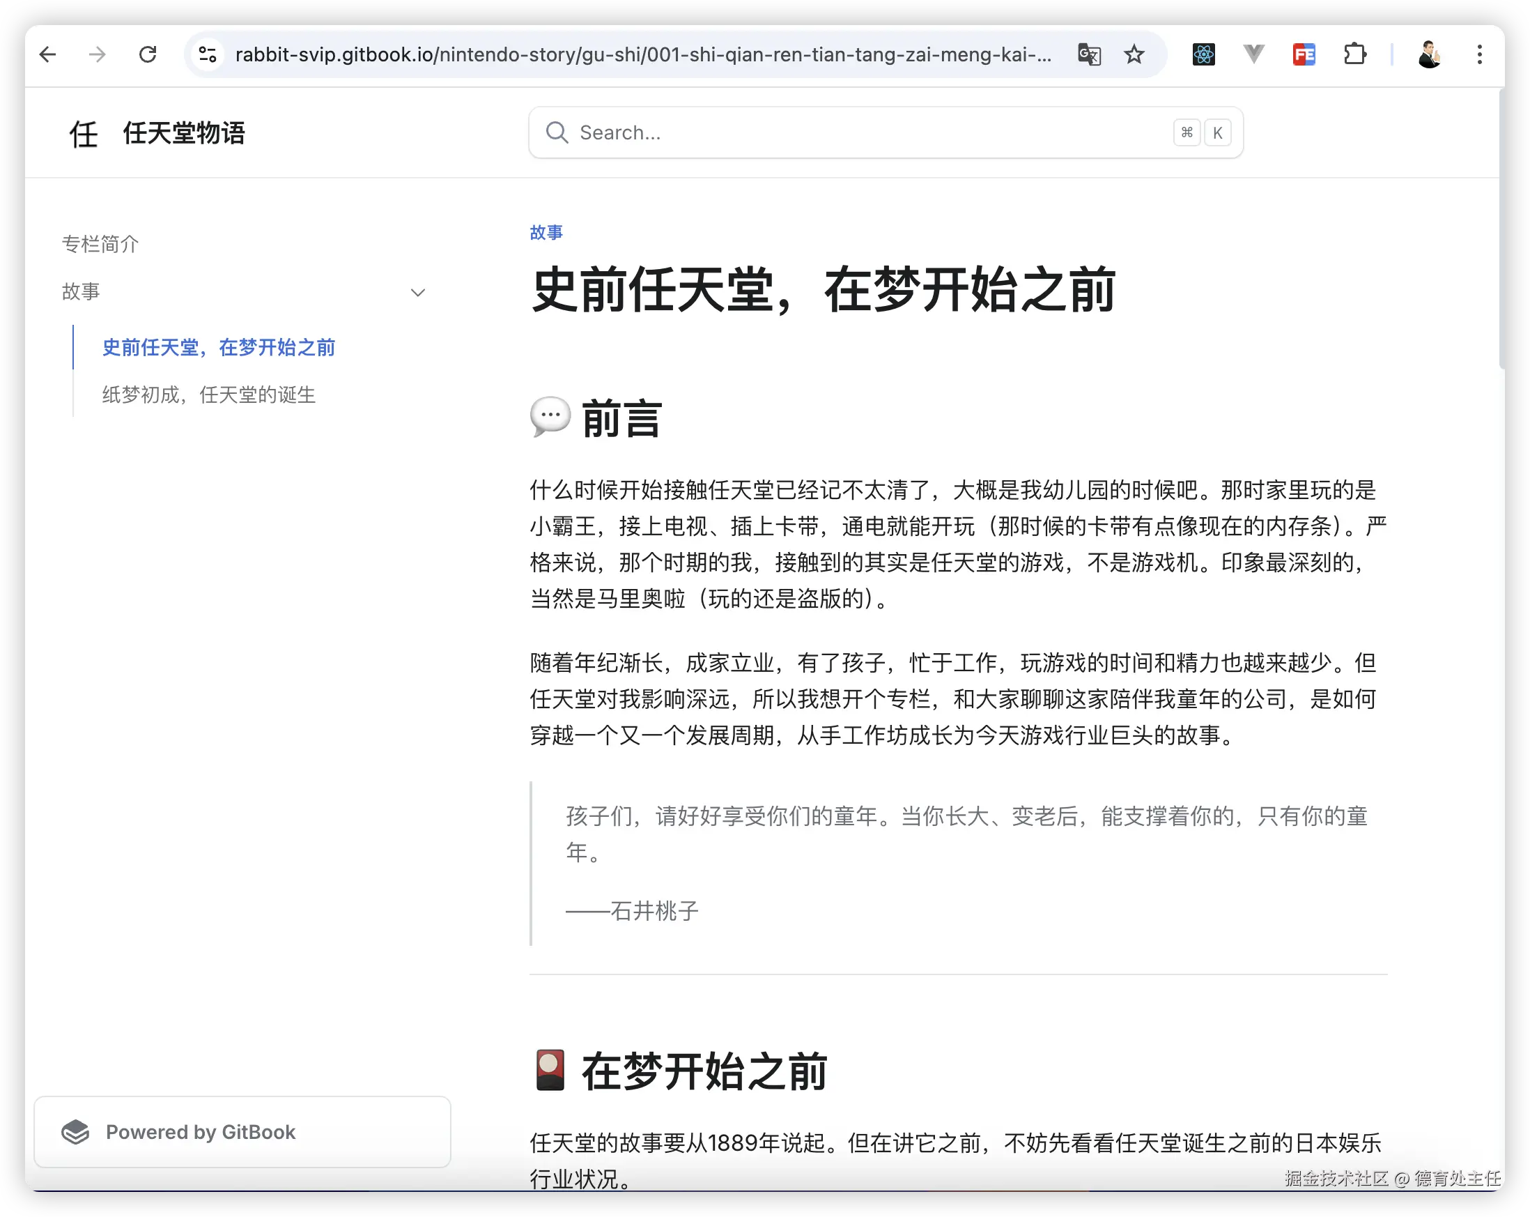Open 专栏简介 in the sidebar
This screenshot has height=1217, width=1530.
pyautogui.click(x=100, y=244)
